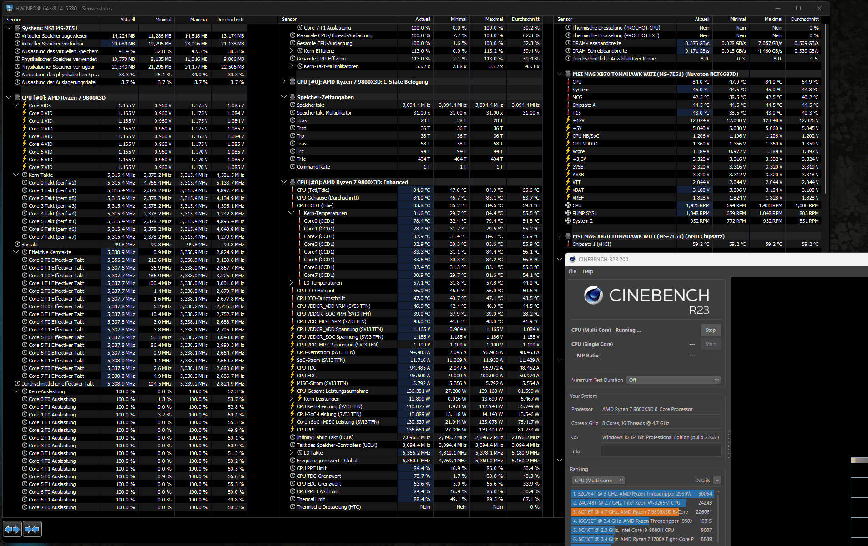
Task: Select the CPU-Gesamt-Leistungsaufnahme row
Action: click(410, 391)
